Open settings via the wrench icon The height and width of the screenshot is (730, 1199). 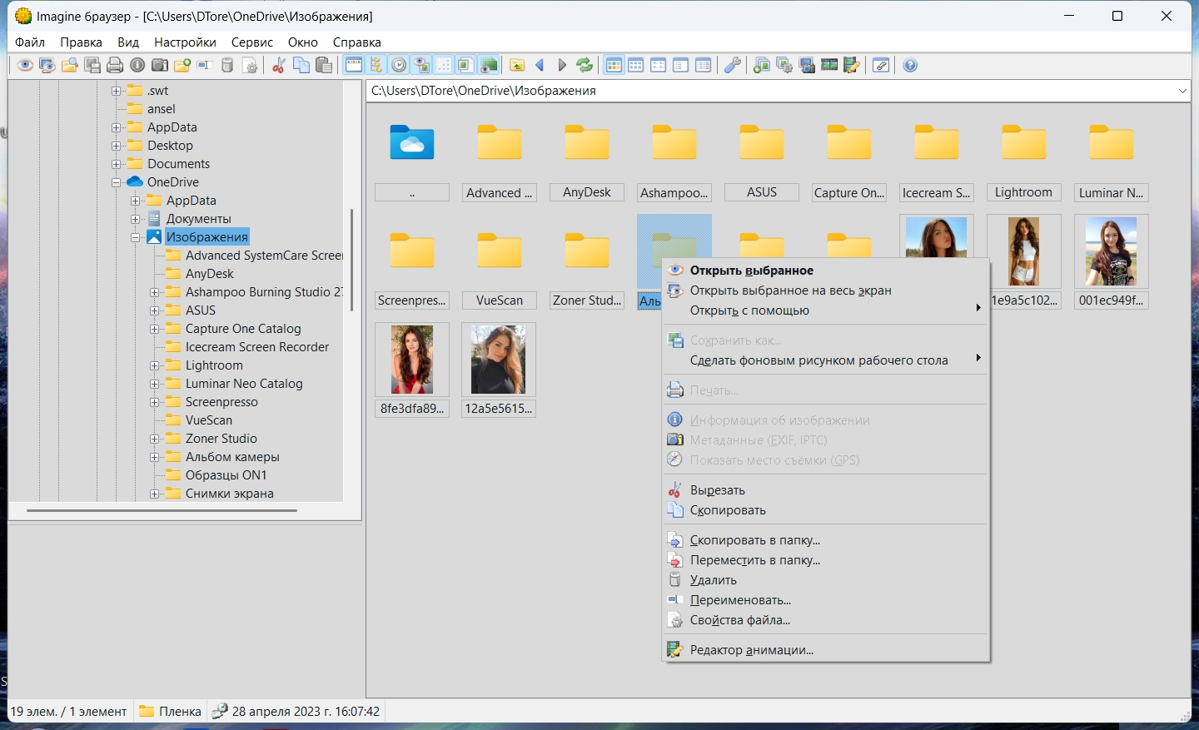[x=732, y=66]
